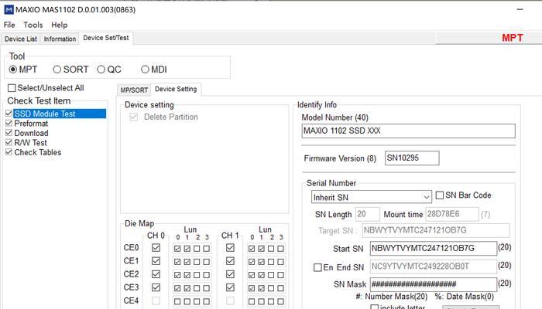This screenshot has height=309, width=542.
Task: Toggle the CH 0 checkbox for CE0
Action: point(156,248)
